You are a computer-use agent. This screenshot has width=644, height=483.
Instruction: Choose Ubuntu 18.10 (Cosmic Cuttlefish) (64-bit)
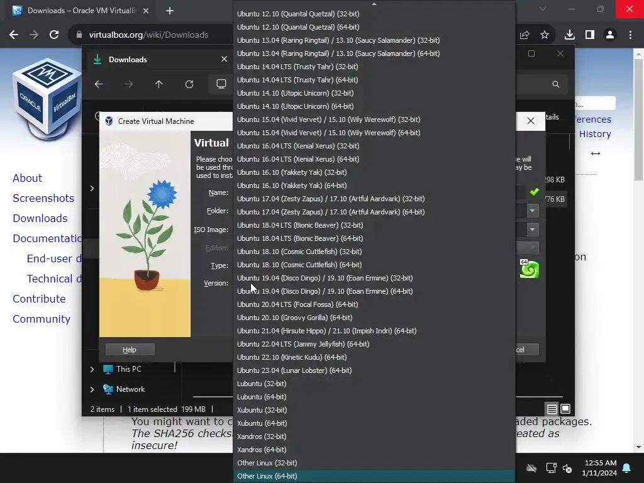pyautogui.click(x=374, y=265)
